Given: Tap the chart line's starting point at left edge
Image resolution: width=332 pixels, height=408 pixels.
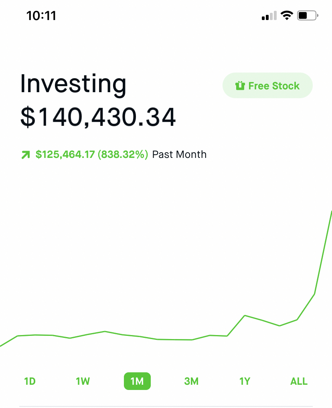Looking at the screenshot, I should [x=2, y=345].
